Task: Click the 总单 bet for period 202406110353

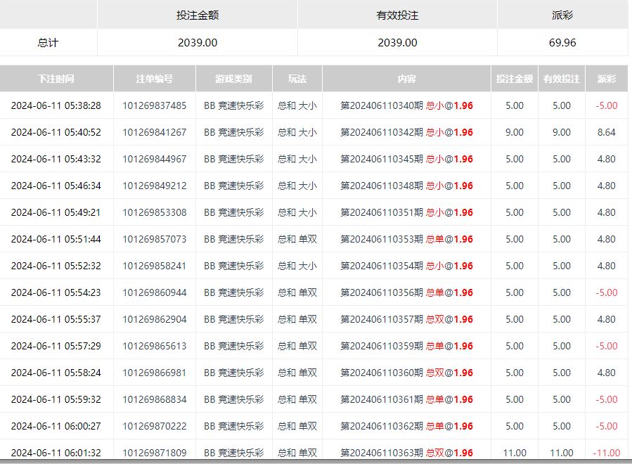Action: (406, 239)
